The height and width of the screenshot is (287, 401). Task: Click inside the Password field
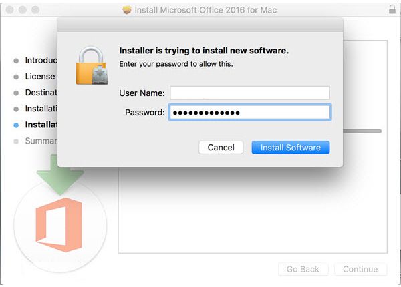250,112
